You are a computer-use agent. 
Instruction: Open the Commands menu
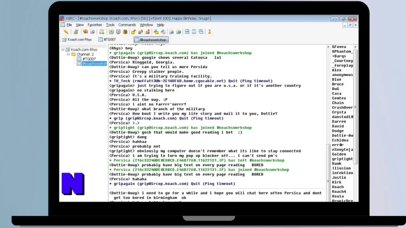[x=127, y=25]
